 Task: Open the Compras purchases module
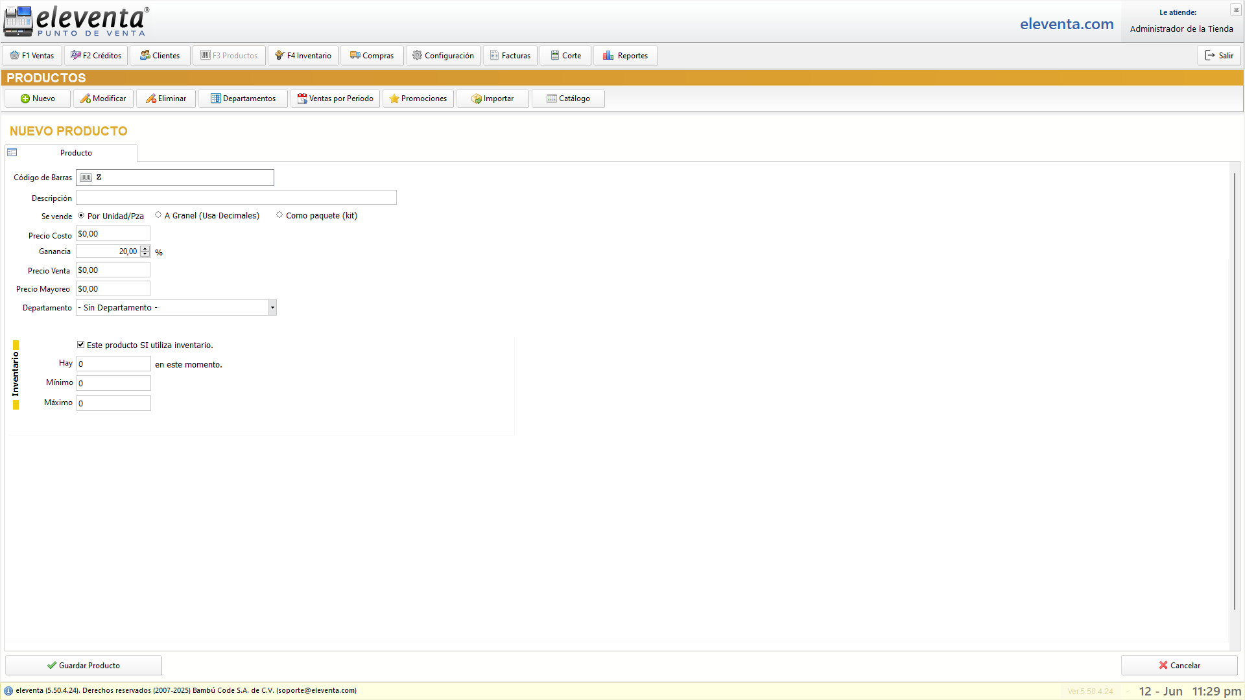click(372, 56)
